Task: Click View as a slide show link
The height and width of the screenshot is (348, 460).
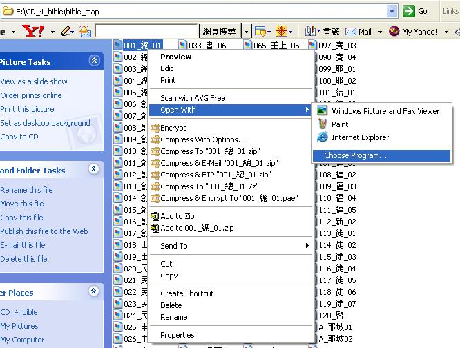Action: pyautogui.click(x=34, y=81)
